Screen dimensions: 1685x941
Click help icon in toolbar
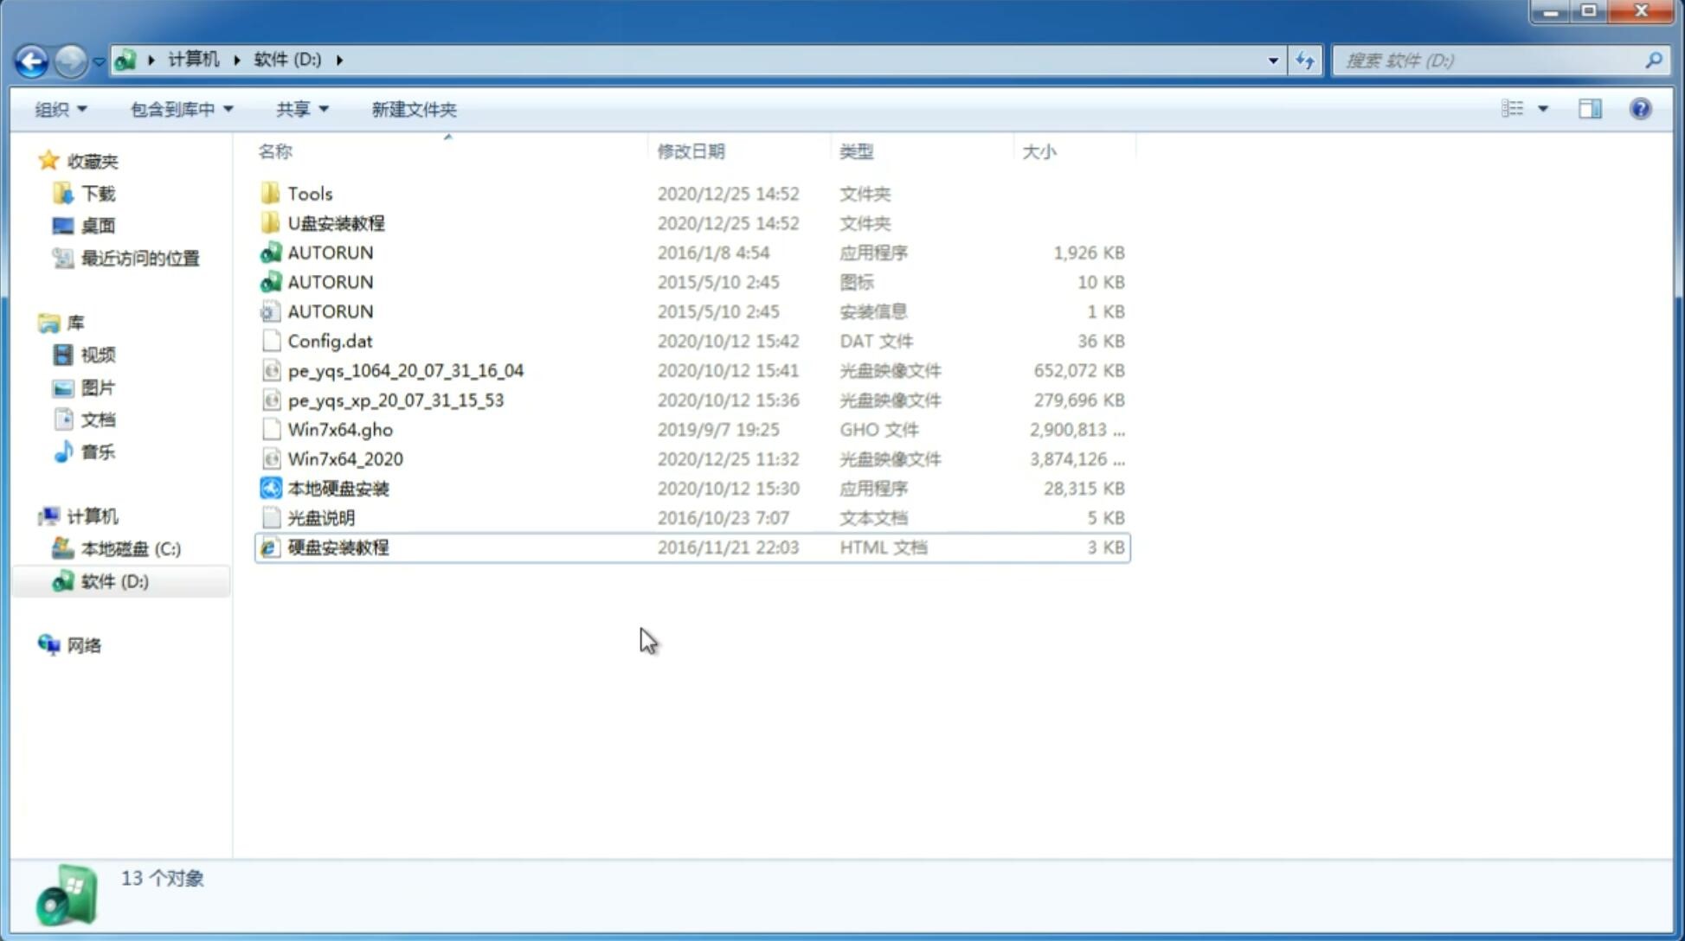1643,109
